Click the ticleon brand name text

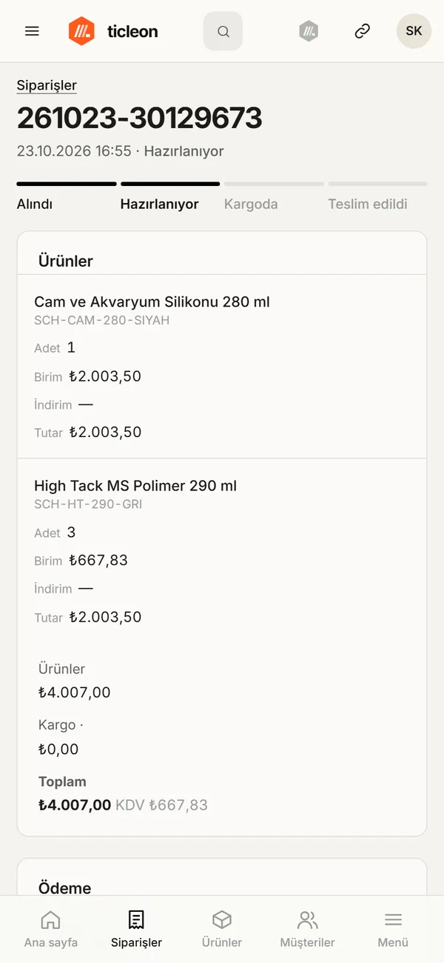point(132,31)
